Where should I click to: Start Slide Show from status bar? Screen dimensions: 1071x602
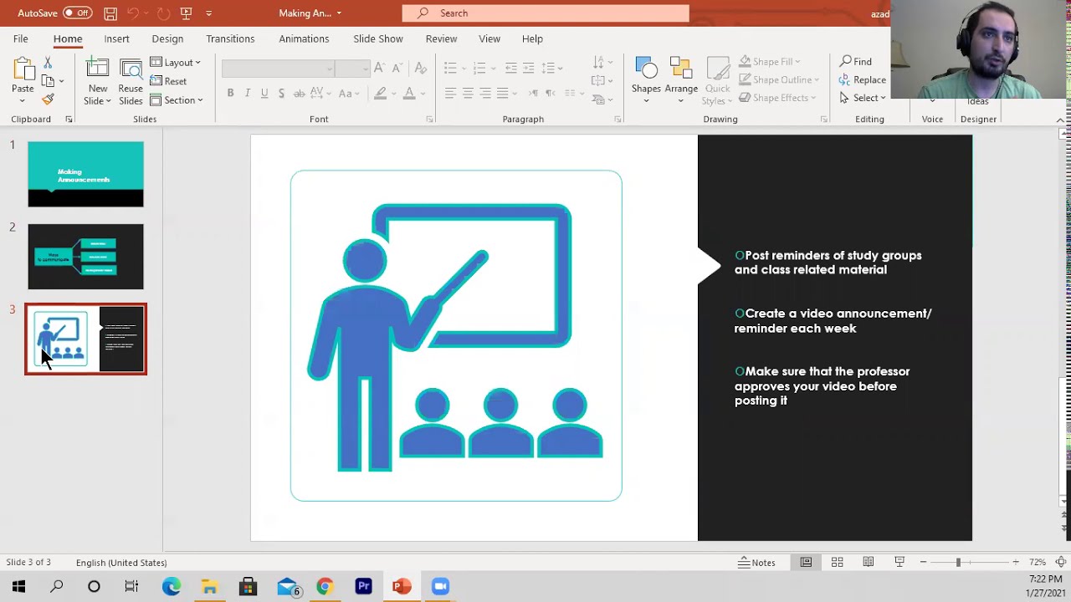(899, 563)
